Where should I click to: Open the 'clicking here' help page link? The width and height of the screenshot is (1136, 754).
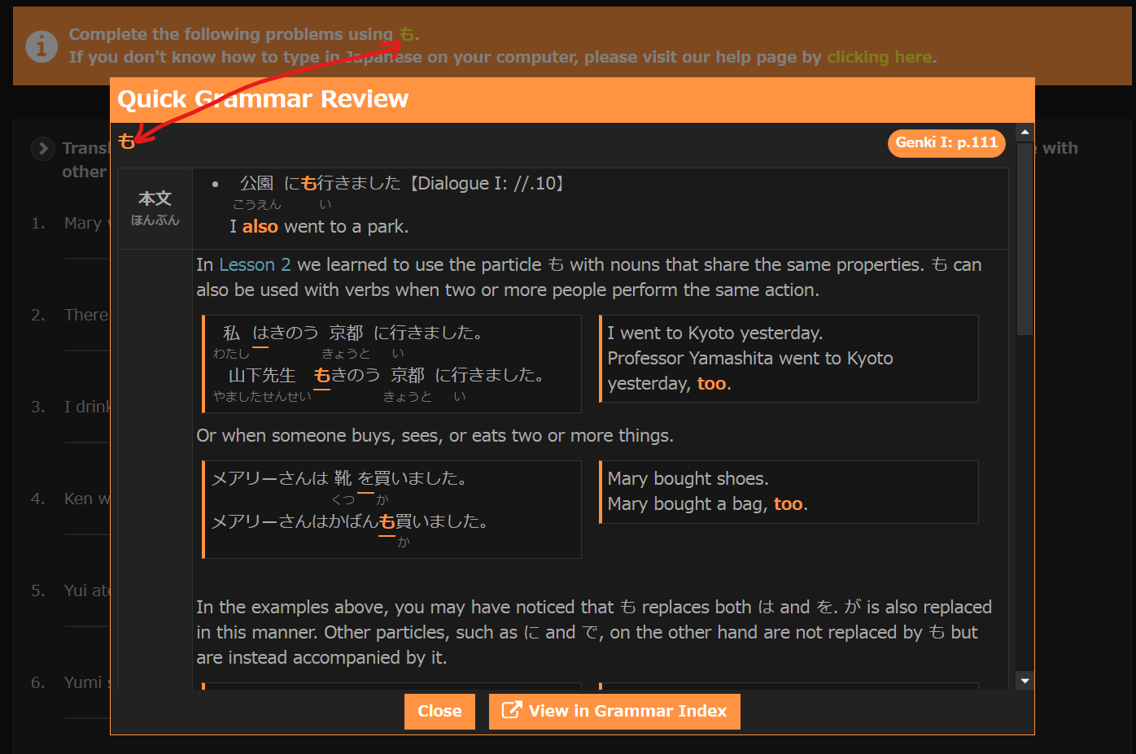(879, 57)
